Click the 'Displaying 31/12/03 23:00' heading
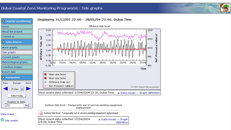The height and width of the screenshot is (130, 231). click(84, 20)
